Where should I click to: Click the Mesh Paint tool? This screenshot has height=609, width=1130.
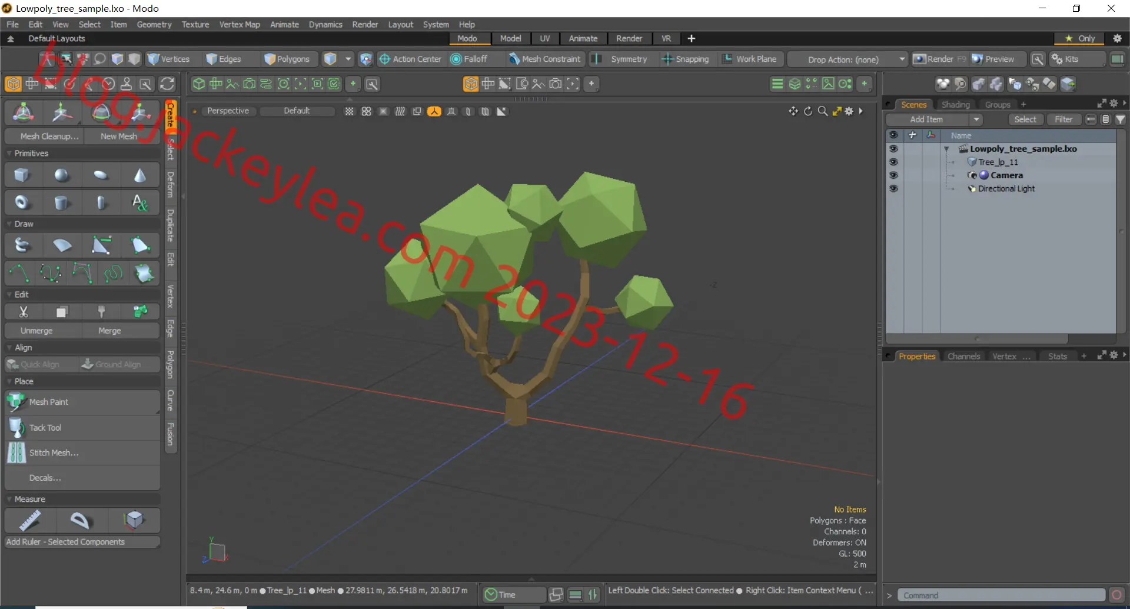[82, 402]
